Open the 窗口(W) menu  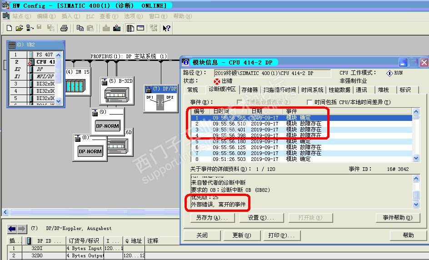pos(158,16)
